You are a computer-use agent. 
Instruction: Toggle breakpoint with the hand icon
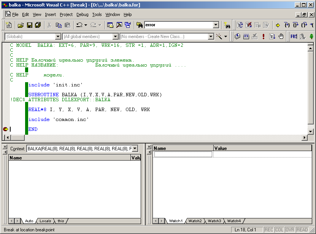point(281,37)
